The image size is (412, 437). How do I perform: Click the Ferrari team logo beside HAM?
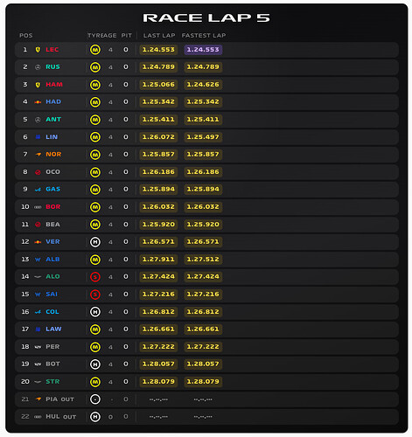pyautogui.click(x=38, y=85)
